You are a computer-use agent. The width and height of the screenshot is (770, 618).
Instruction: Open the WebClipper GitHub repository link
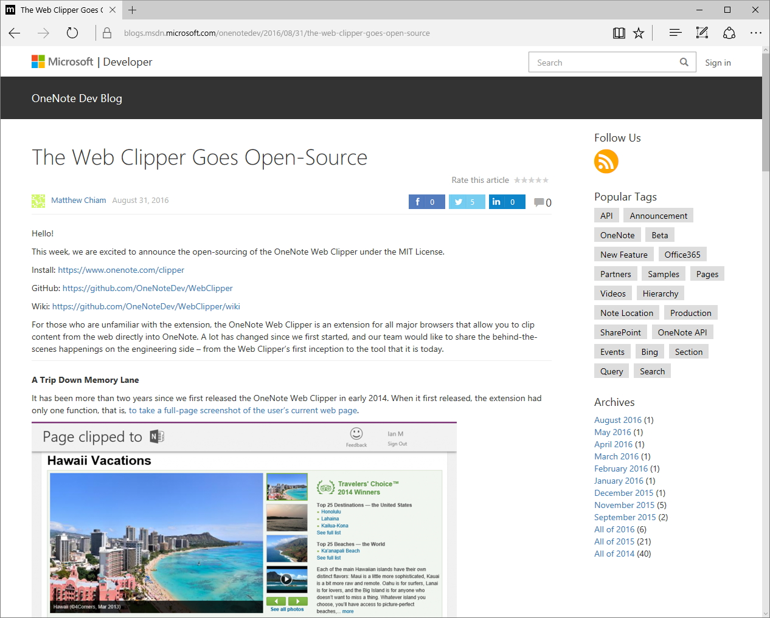[147, 288]
